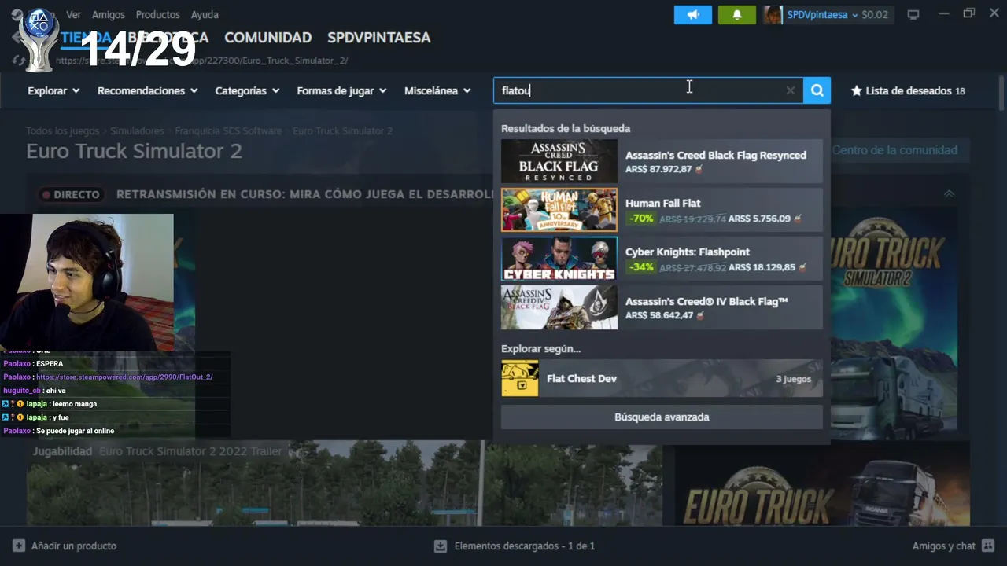Open the Ver menu
The width and height of the screenshot is (1007, 566).
73,14
